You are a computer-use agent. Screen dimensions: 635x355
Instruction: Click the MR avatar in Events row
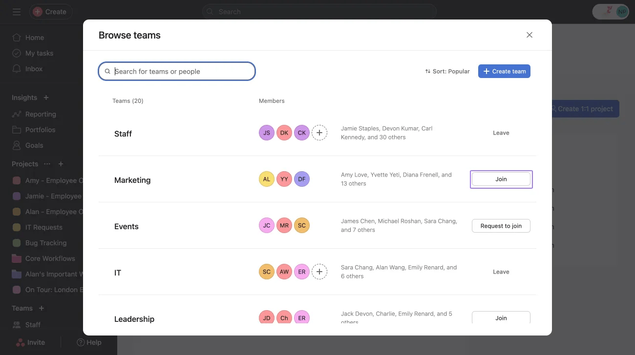[284, 225]
